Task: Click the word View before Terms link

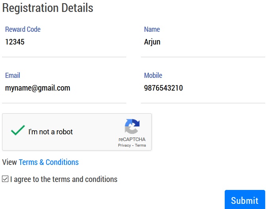Action: click(10, 162)
